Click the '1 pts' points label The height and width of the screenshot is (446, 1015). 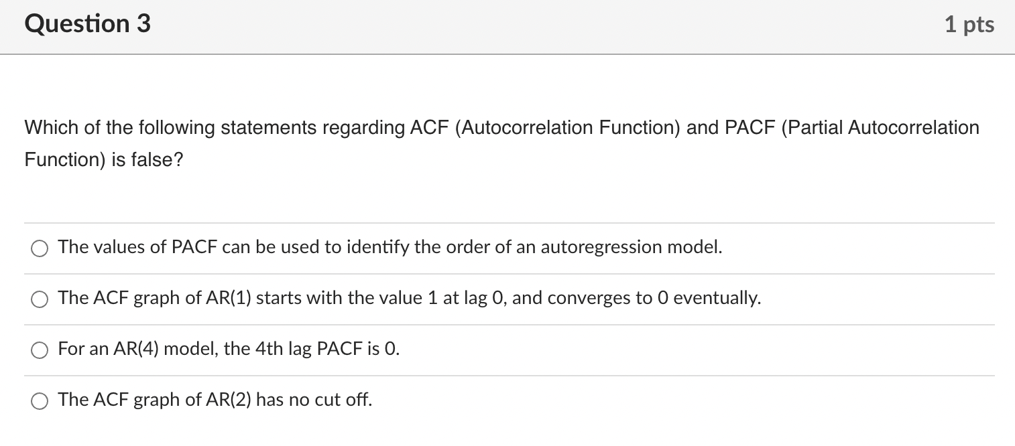(969, 25)
